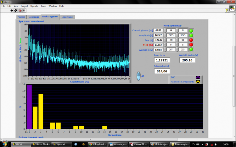Click the max frequency field 51
This screenshot has height=147, width=236.
click(x=183, y=30)
